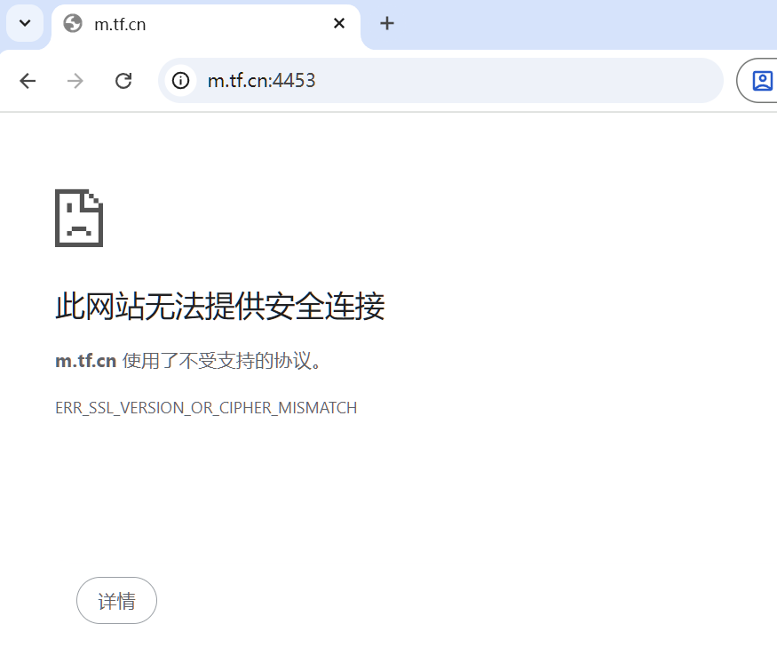777x648 pixels.
Task: Click the back navigation arrow
Action: tap(28, 80)
